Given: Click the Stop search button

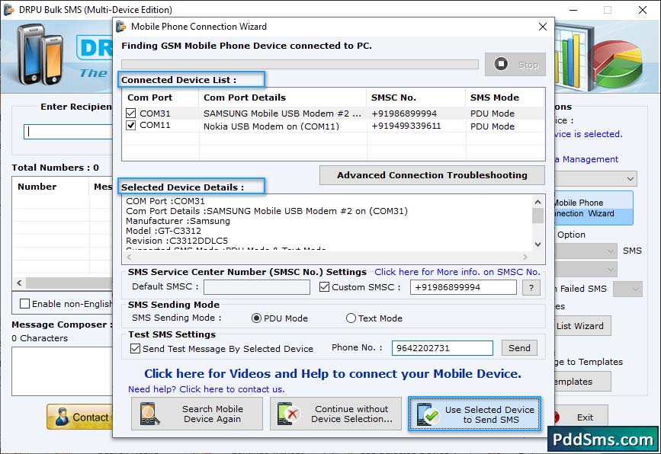Looking at the screenshot, I should pos(515,65).
